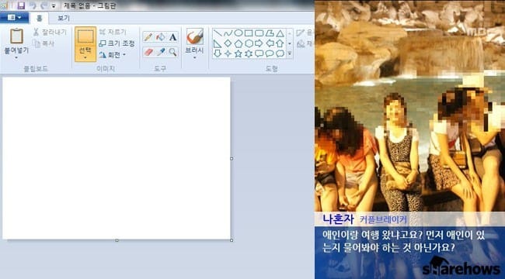Screen dimensions: 505x279
Task: Choose the Four-point star shape
Action: tap(228, 53)
